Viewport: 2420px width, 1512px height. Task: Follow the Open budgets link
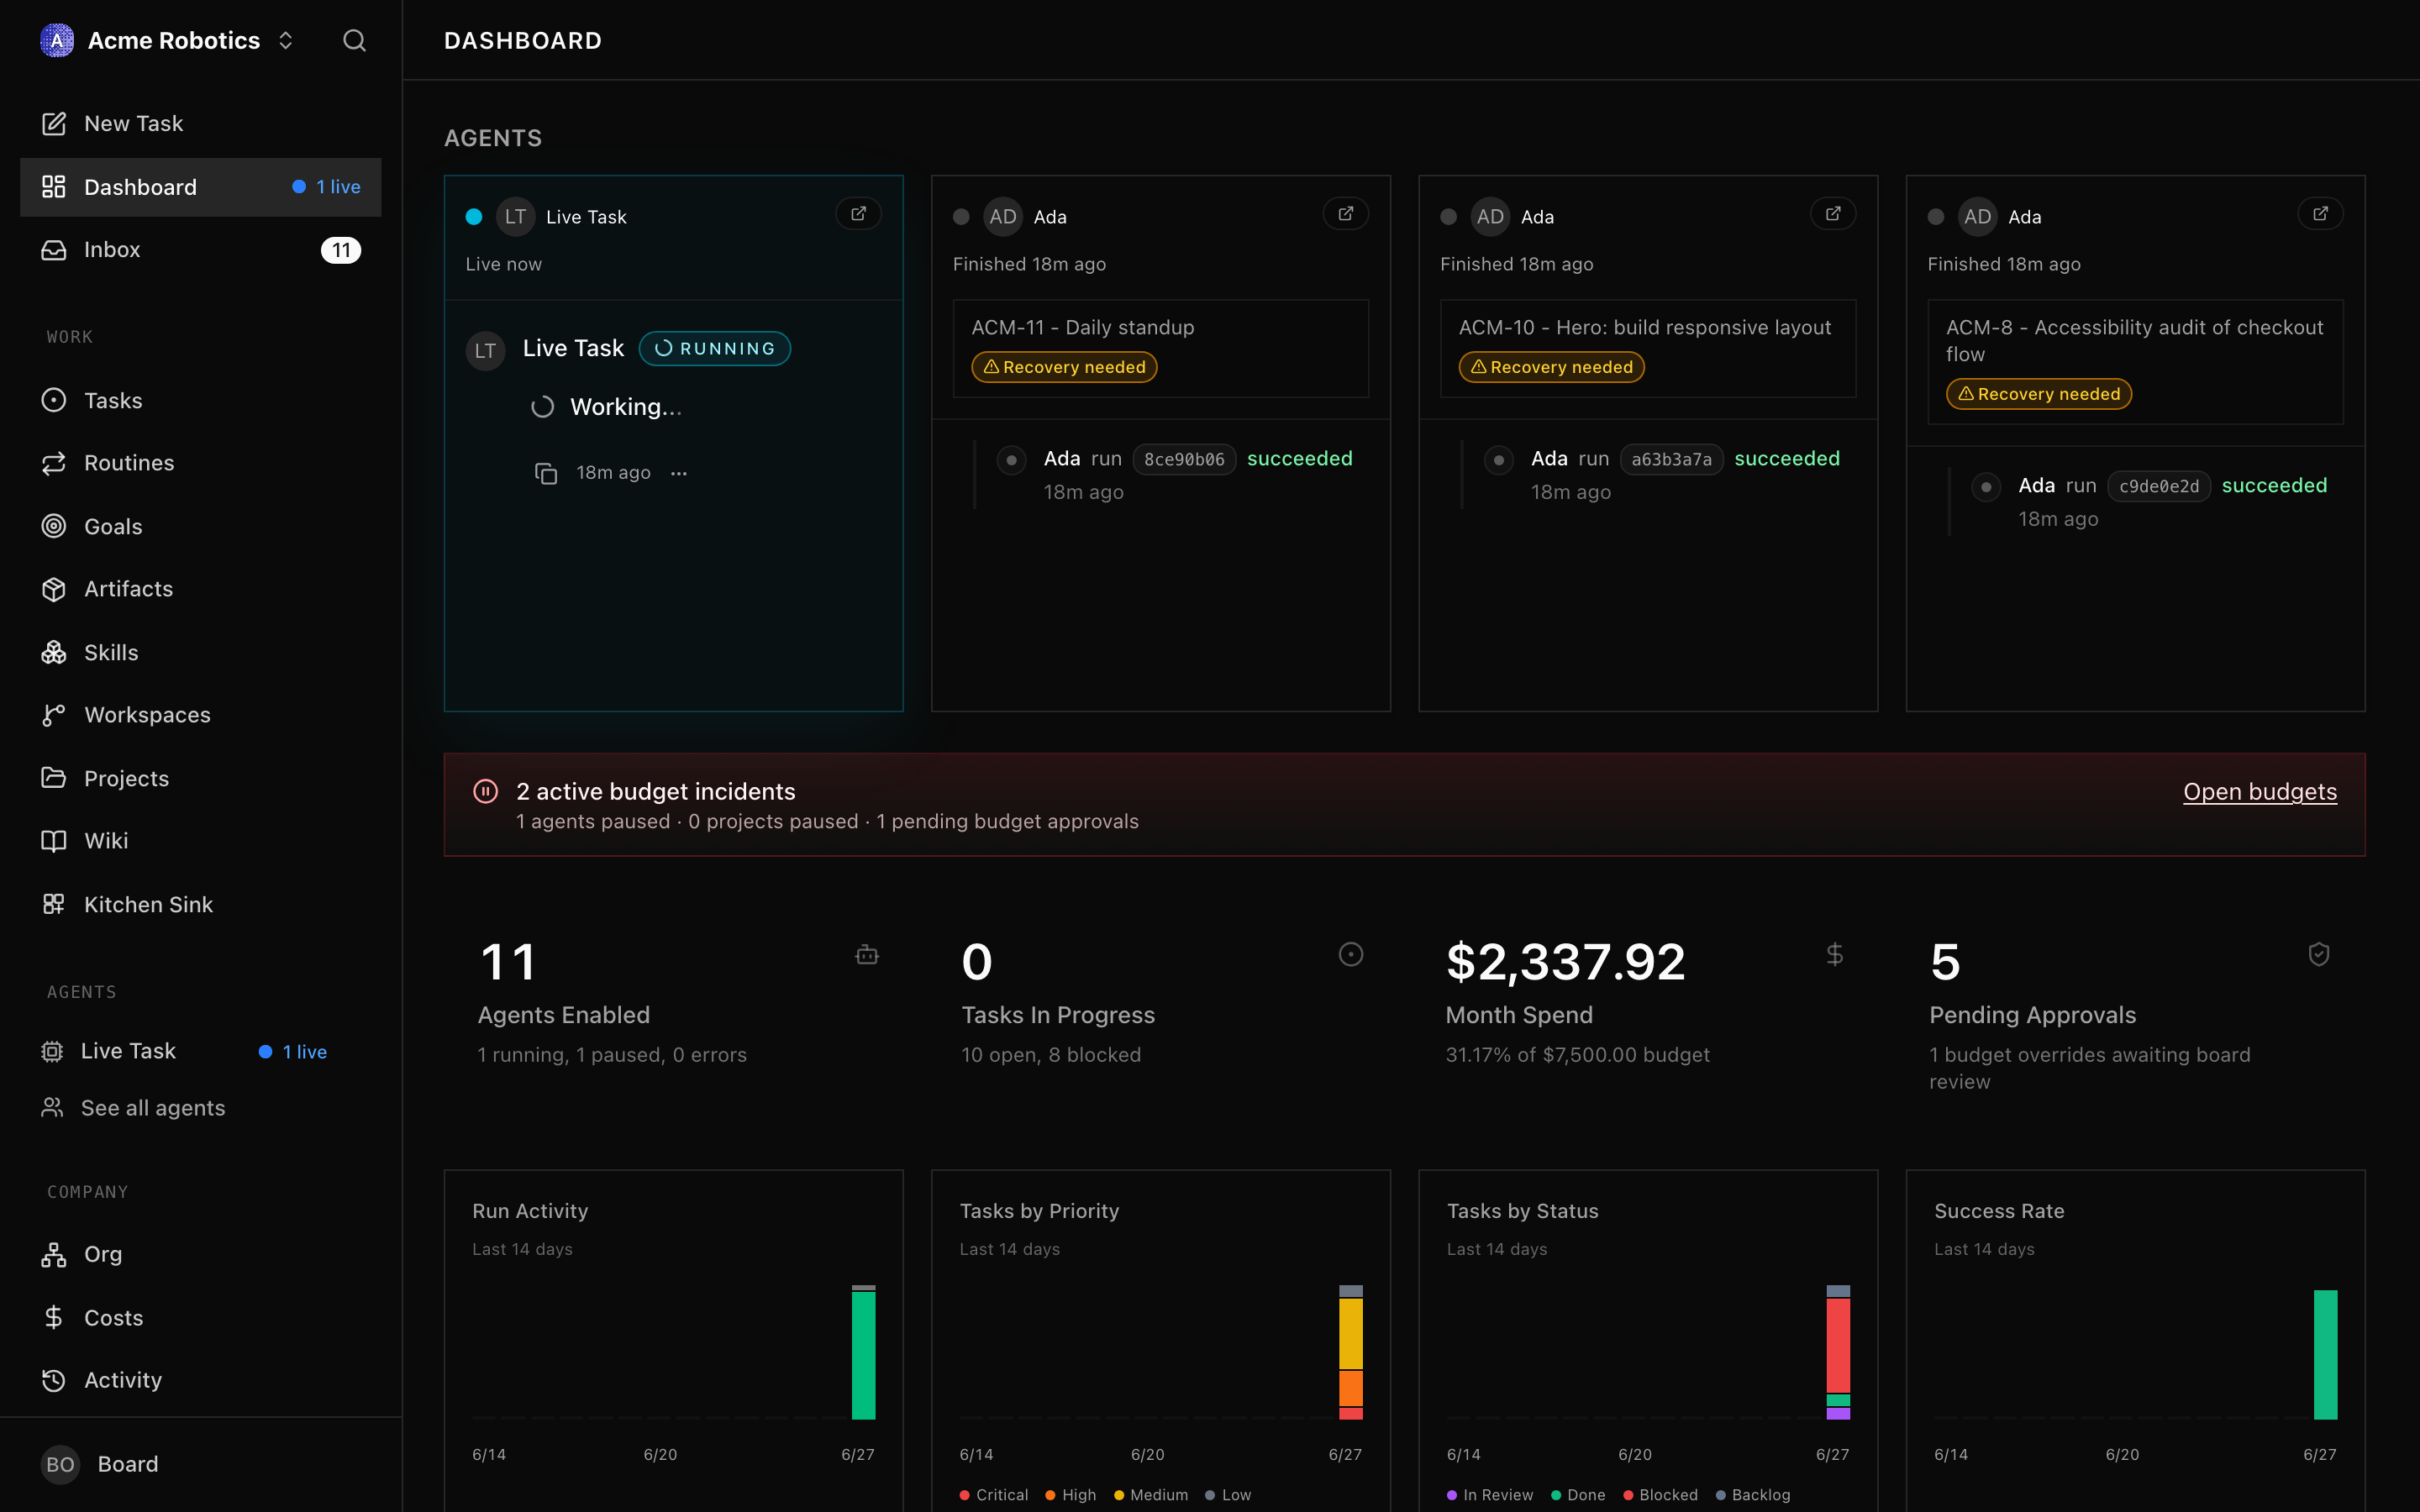[x=2260, y=791]
